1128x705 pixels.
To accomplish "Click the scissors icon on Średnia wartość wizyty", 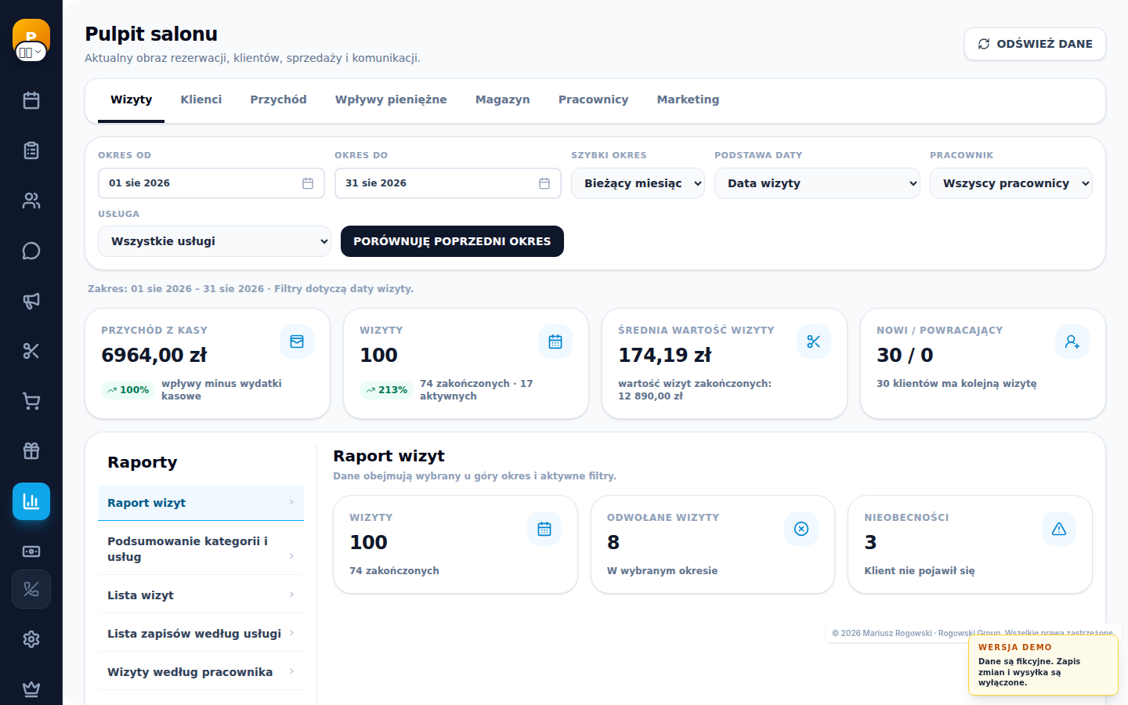I will click(814, 342).
